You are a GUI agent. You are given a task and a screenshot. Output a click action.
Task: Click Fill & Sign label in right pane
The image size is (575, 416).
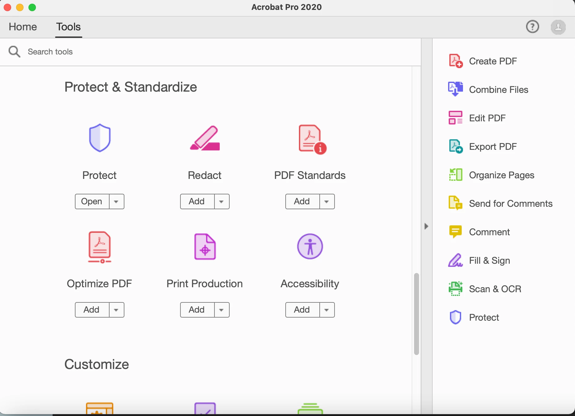tap(489, 261)
